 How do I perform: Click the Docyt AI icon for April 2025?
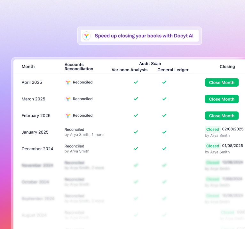tap(68, 82)
